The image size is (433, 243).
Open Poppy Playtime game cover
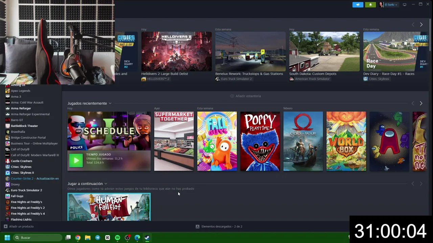(x=260, y=141)
